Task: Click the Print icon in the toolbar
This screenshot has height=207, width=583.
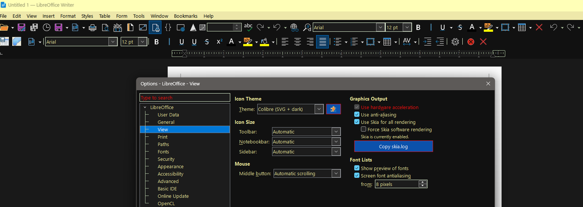Action: [92, 28]
